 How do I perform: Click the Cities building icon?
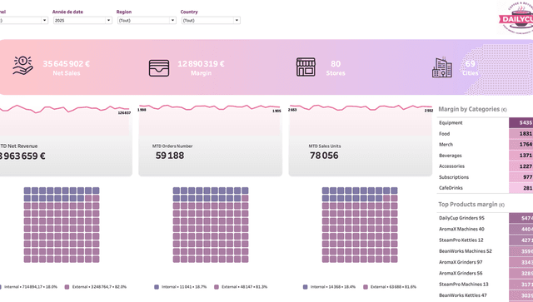(442, 67)
